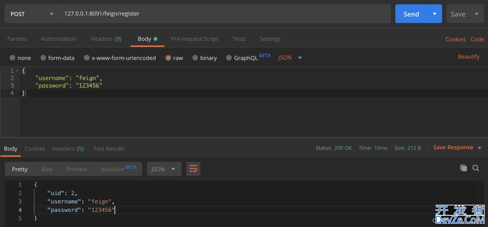The width and height of the screenshot is (488, 227).
Task: Select the raw body type
Action: pyautogui.click(x=174, y=58)
